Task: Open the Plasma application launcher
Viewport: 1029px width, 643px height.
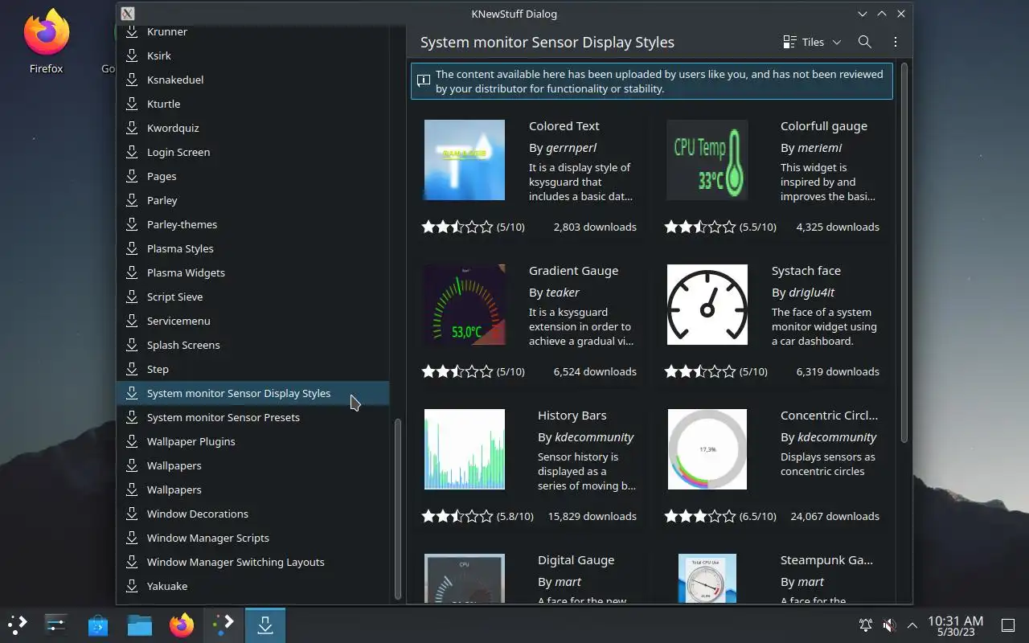Action: pos(18,624)
